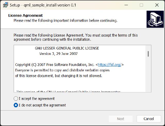Click the greyed-out maximize button
The height and width of the screenshot is (126, 165).
pyautogui.click(x=141, y=5)
